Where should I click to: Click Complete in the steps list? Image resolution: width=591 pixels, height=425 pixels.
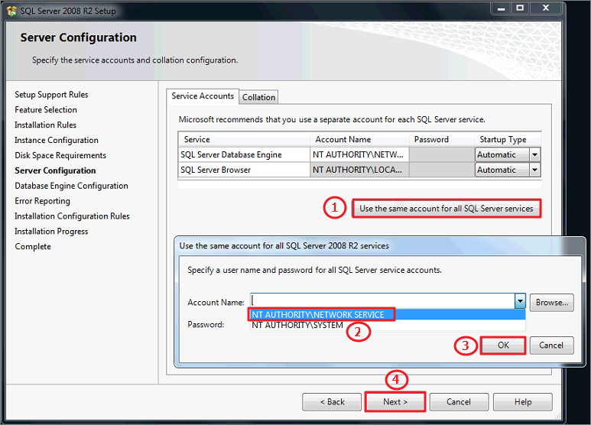click(x=33, y=246)
